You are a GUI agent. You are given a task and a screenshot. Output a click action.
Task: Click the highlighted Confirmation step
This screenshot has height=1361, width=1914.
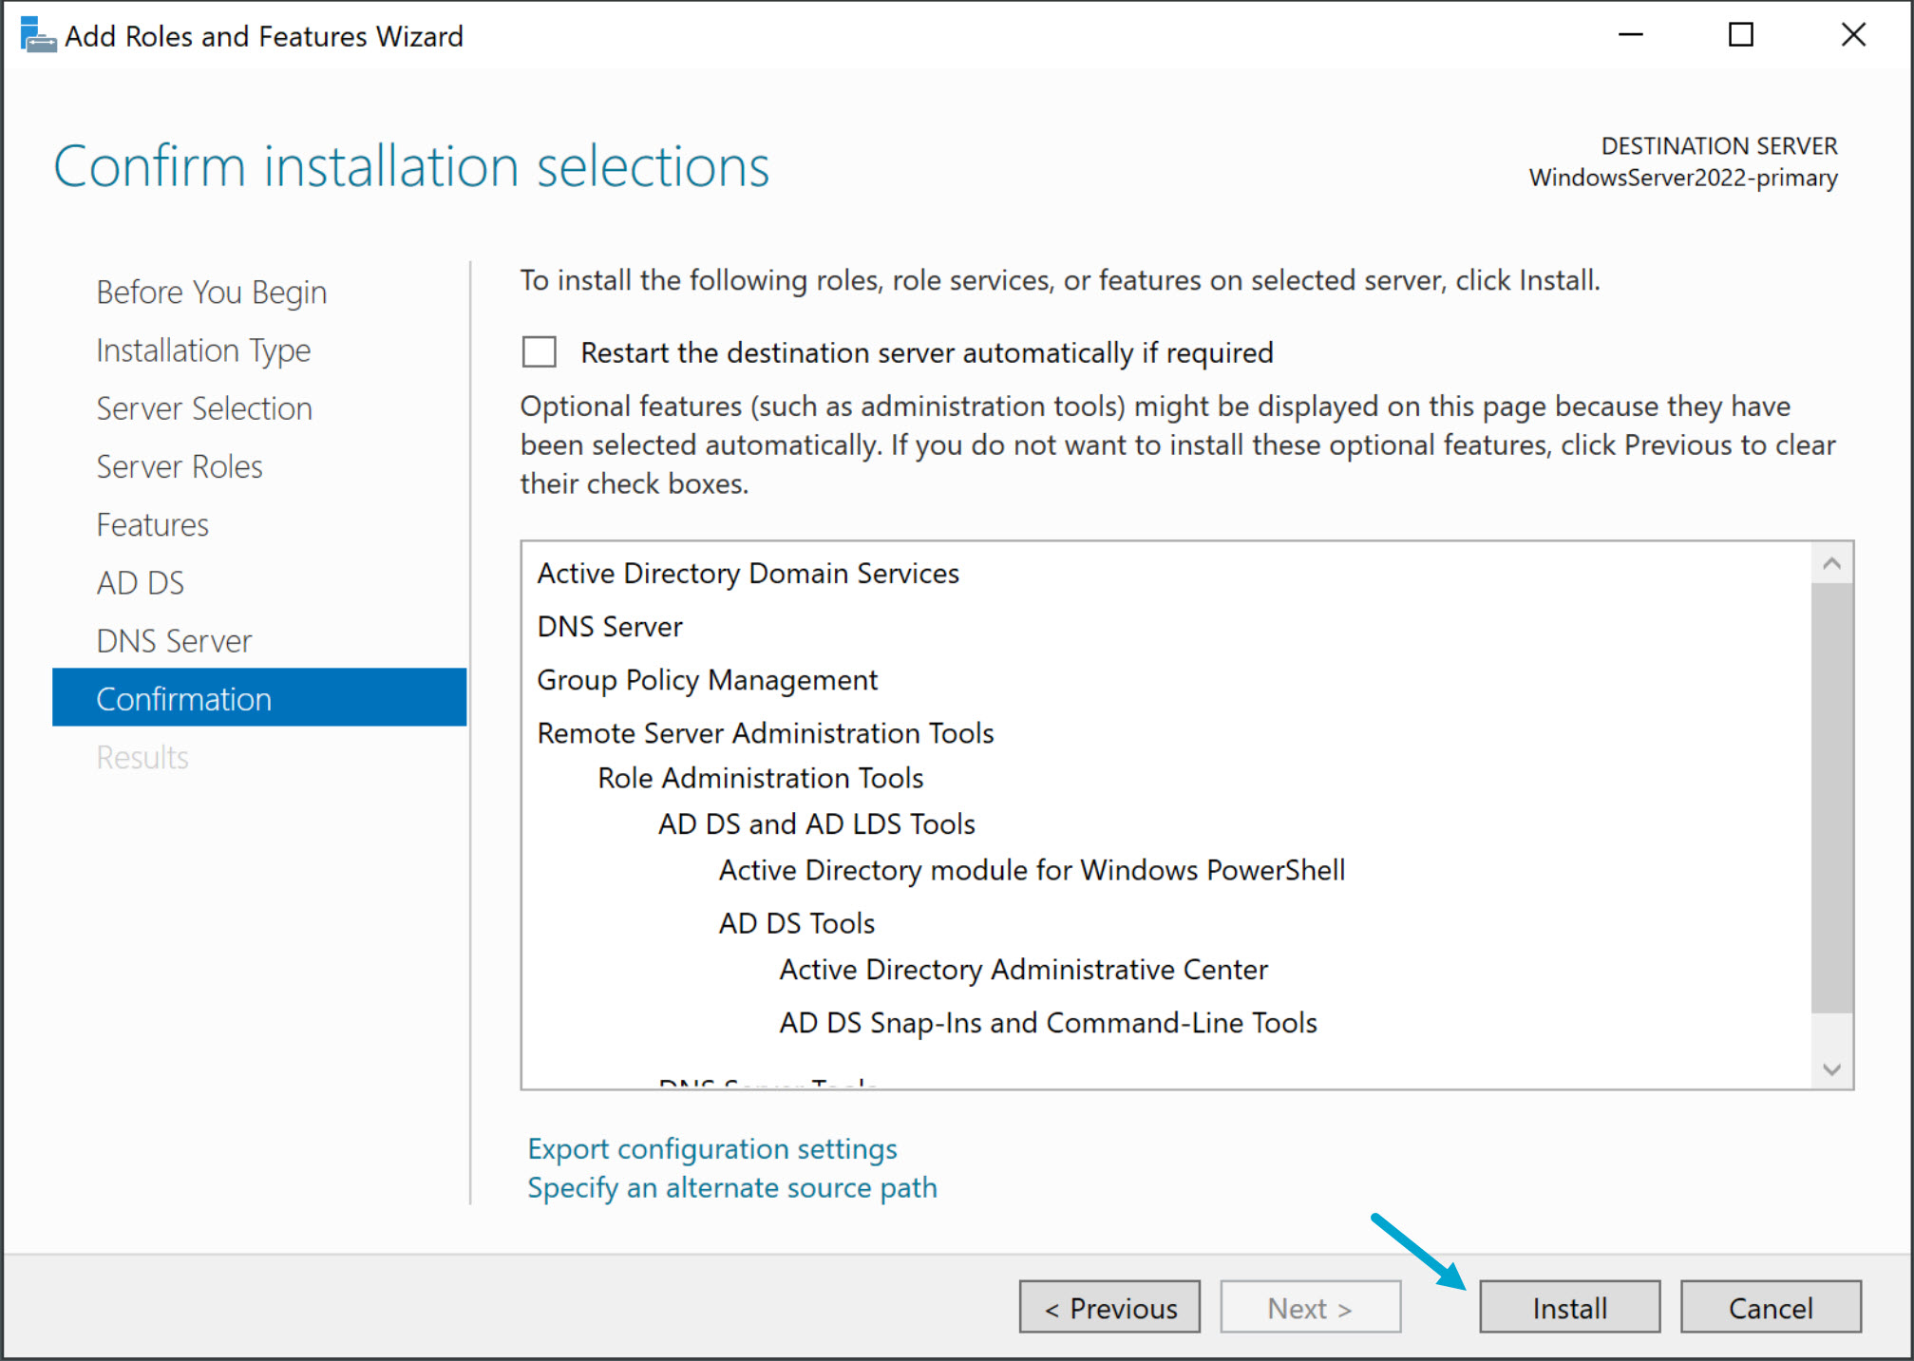182,699
